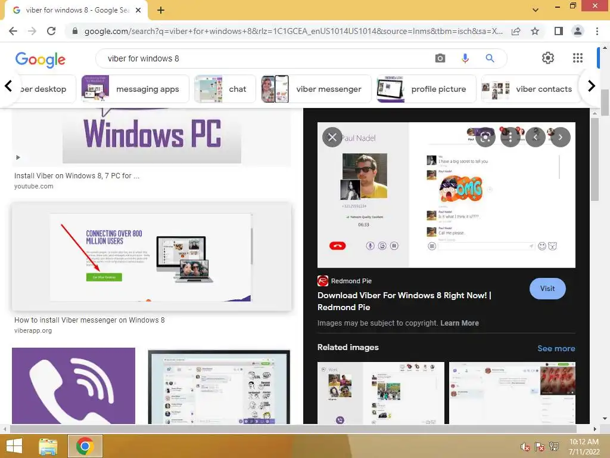Open the Action Center flag icon
610x458 pixels.
[x=540, y=446]
